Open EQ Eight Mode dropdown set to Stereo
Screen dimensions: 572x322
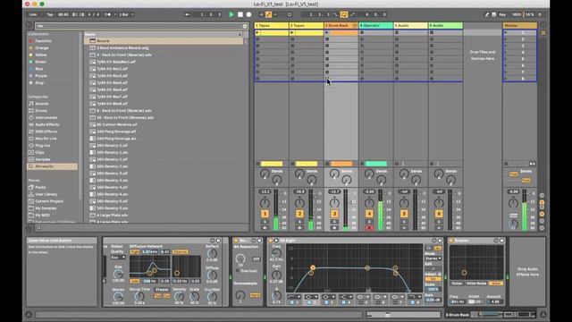[x=433, y=258]
